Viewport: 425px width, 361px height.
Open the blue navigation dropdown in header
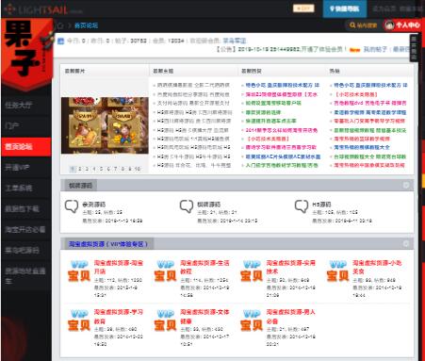(x=345, y=8)
